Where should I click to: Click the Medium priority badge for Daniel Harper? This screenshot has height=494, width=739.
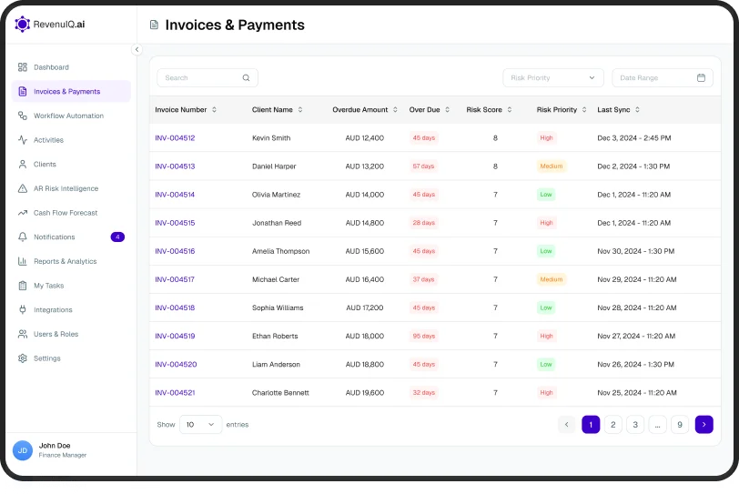551,166
